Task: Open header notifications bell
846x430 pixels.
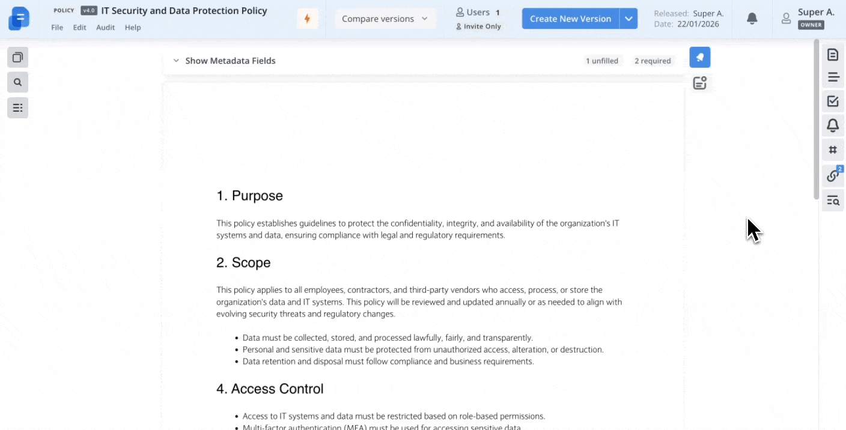Action: [752, 19]
